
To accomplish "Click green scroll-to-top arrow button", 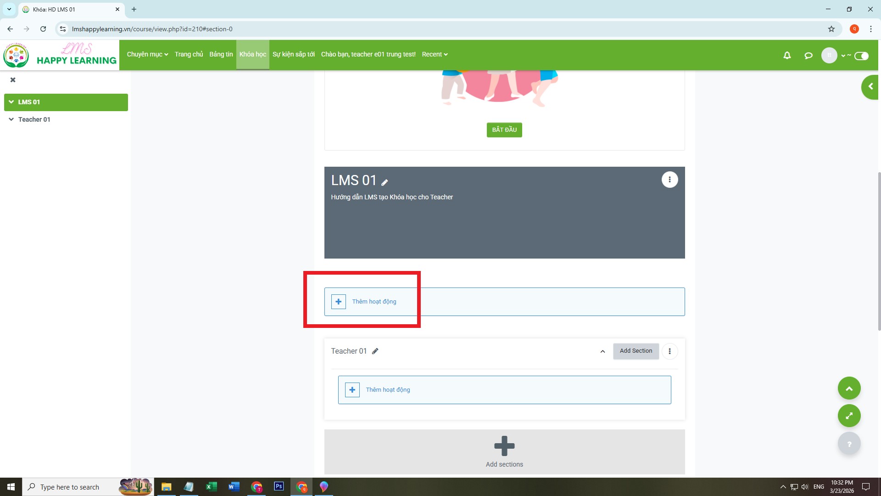I will 849,389.
